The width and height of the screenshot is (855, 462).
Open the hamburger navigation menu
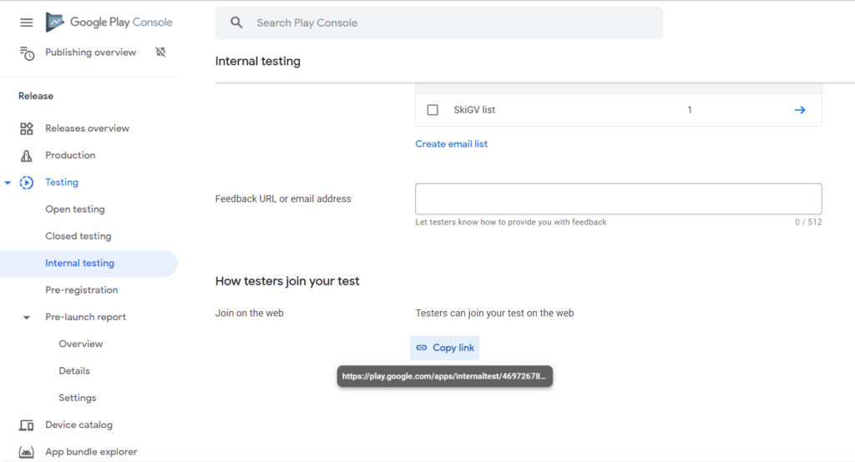coord(27,23)
